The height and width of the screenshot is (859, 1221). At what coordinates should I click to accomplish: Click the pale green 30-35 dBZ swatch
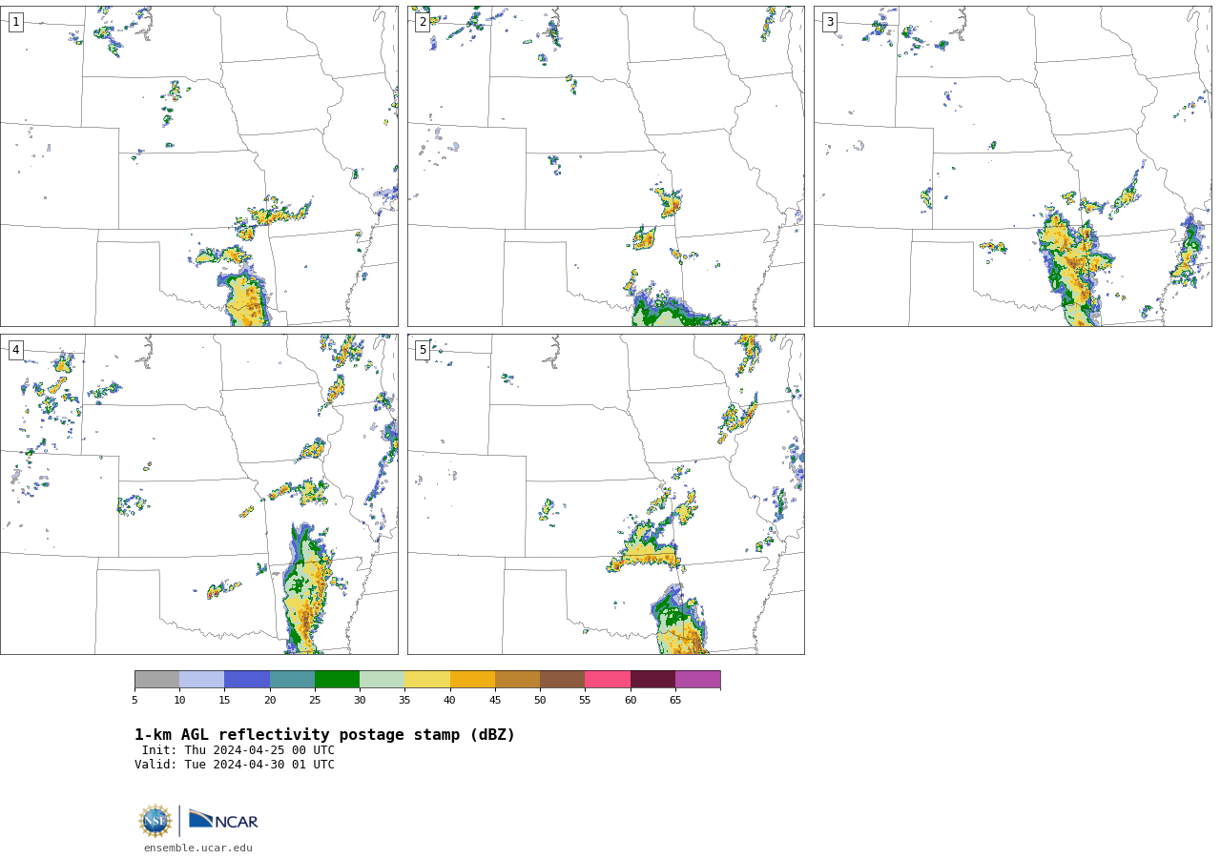point(382,680)
